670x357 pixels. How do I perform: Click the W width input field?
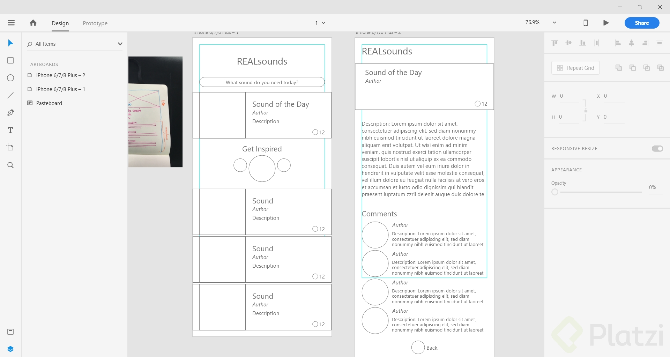point(569,96)
